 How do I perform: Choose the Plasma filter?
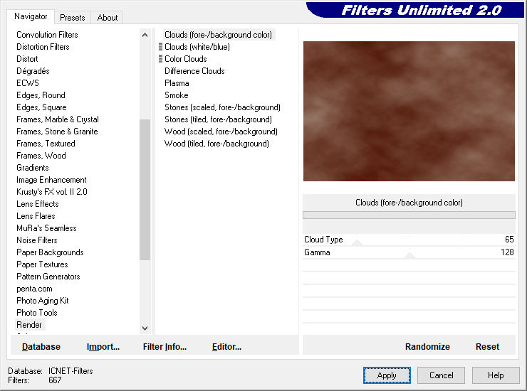pos(177,83)
